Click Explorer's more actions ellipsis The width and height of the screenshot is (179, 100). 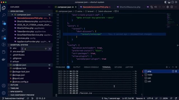49,7
